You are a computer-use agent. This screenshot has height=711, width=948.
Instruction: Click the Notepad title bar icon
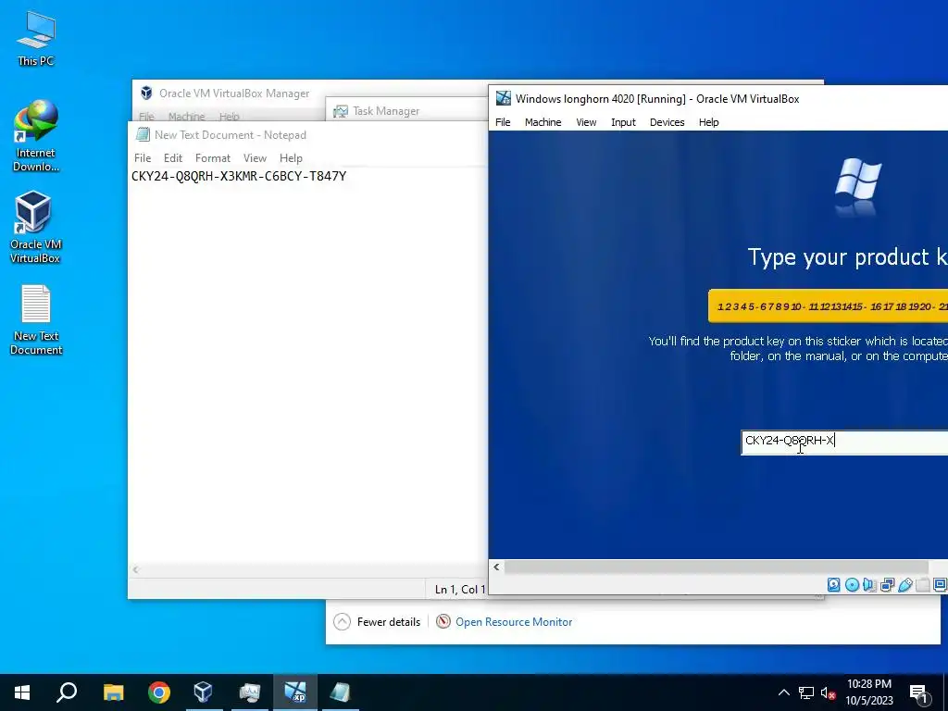143,135
